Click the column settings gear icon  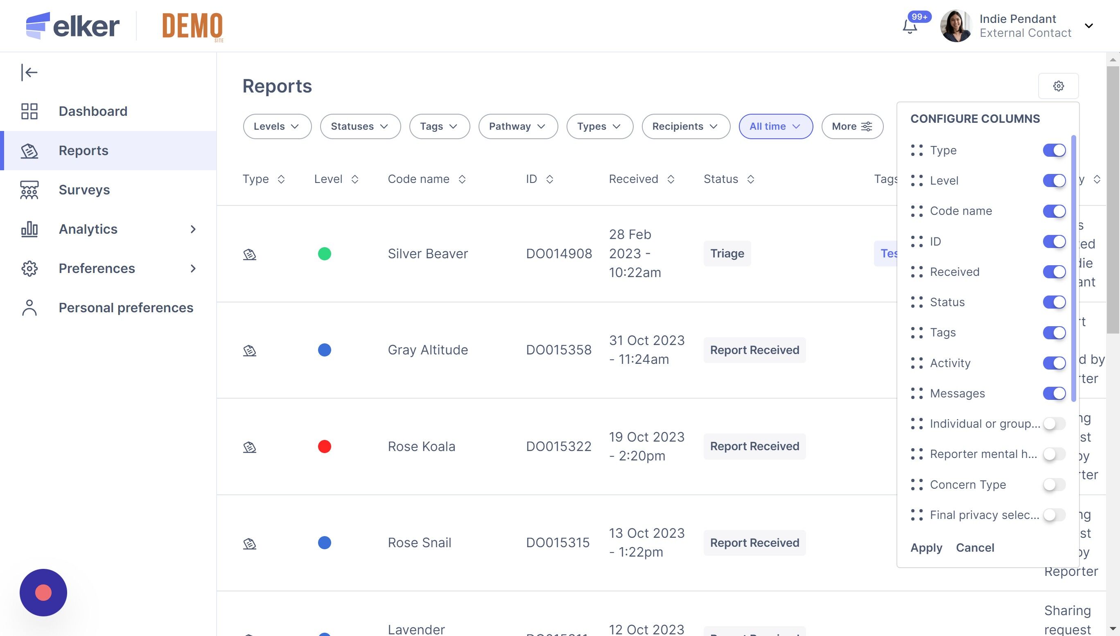pyautogui.click(x=1058, y=86)
